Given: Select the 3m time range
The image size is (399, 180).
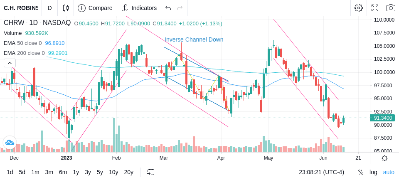Looking at the screenshot, I should 49,172.
